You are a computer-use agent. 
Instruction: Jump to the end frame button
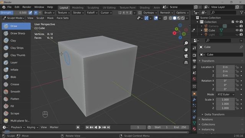click(x=108, y=127)
